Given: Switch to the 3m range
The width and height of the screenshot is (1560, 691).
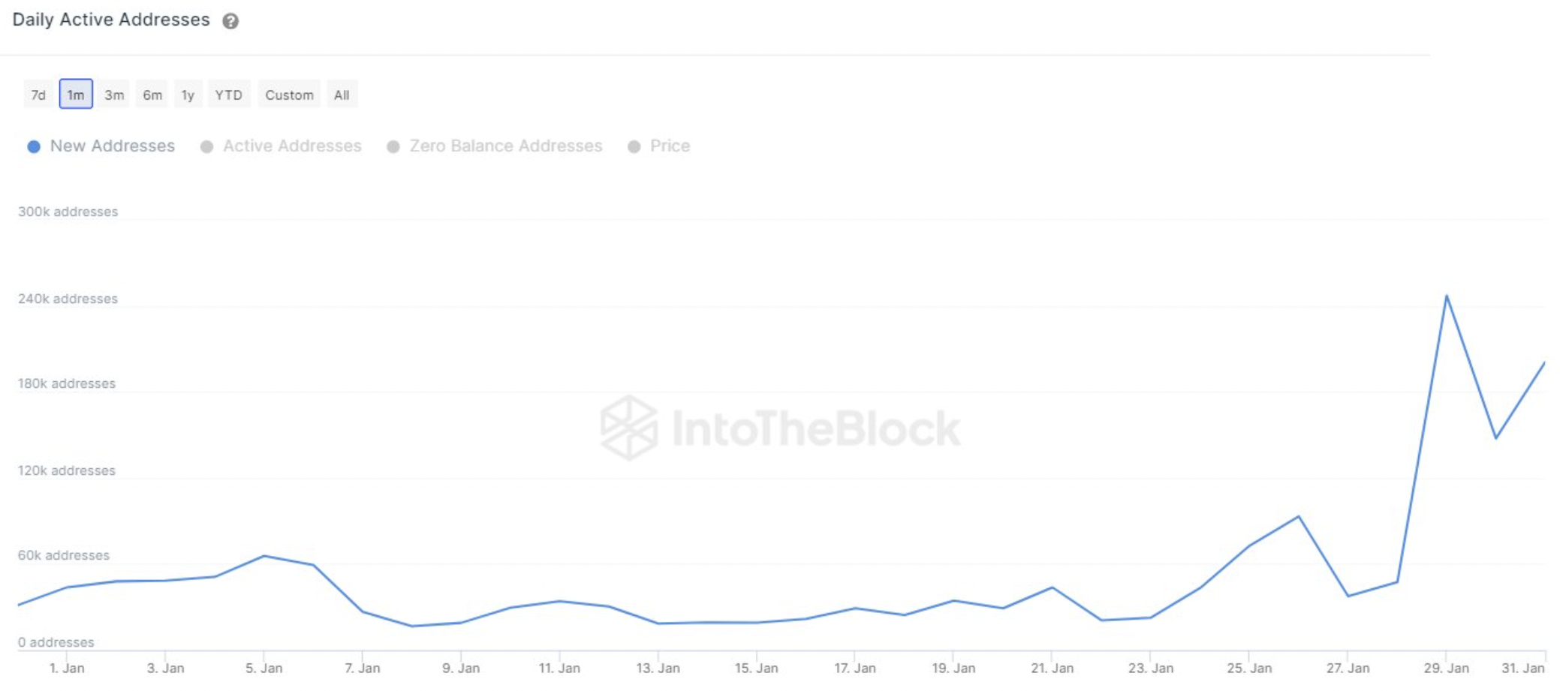Looking at the screenshot, I should click(x=114, y=95).
